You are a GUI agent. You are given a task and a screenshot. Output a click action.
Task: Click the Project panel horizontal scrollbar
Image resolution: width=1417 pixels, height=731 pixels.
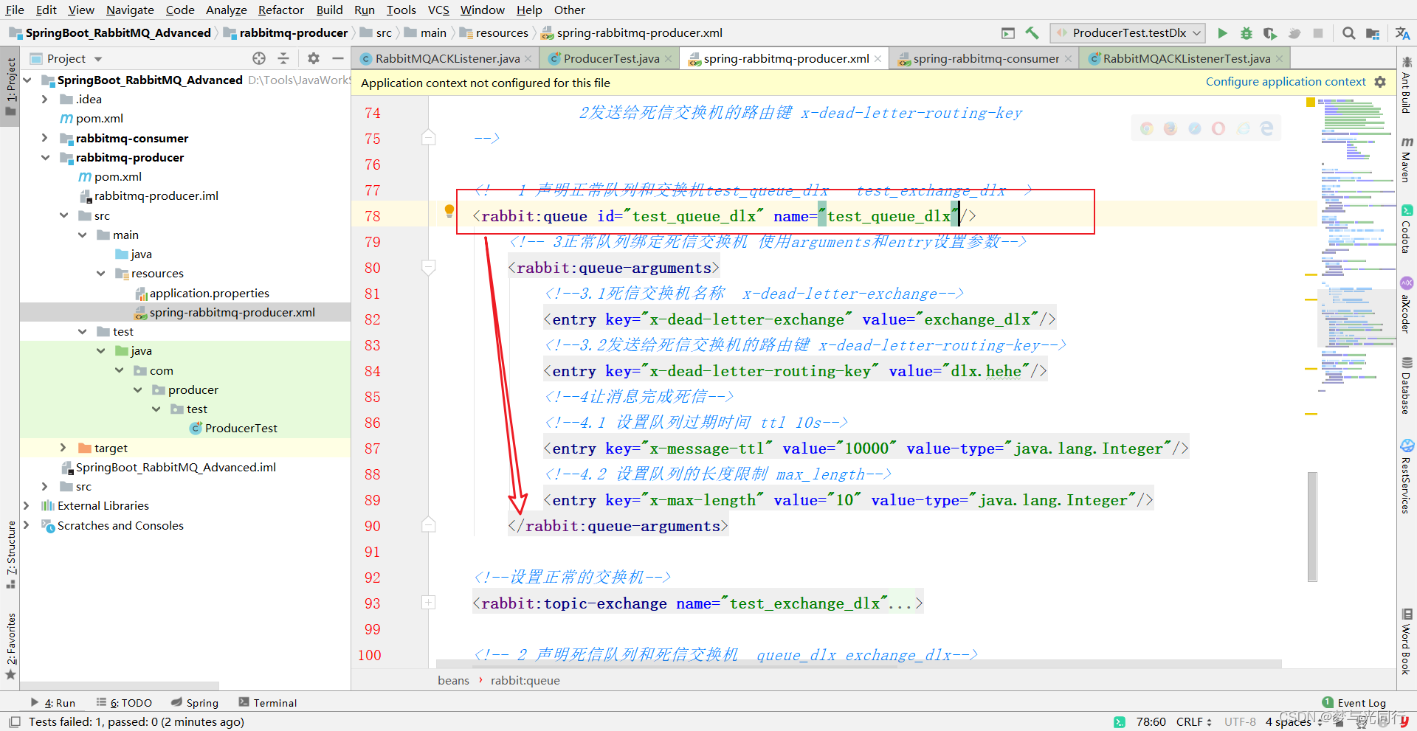pos(120,686)
